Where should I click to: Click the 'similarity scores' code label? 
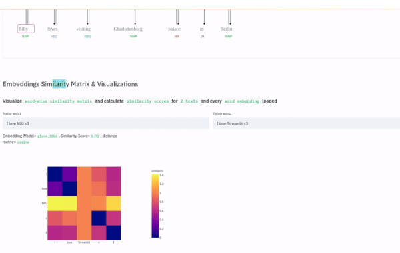(x=148, y=101)
